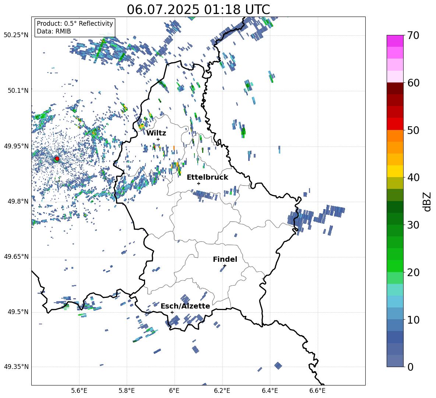Click the 5.6°E longitude label
Viewport: 436px width, 398px height.
pyautogui.click(x=79, y=391)
